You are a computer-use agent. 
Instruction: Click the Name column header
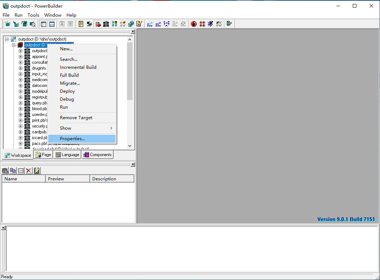coord(24,179)
